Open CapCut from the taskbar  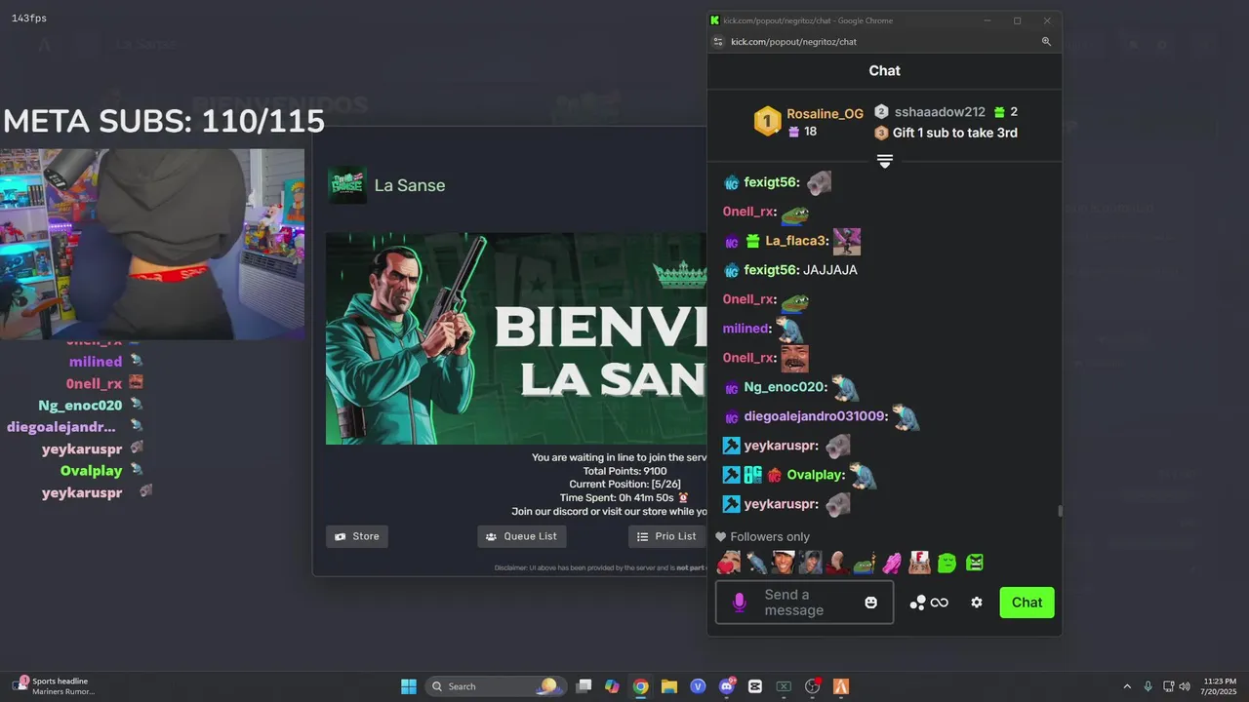[754, 686]
